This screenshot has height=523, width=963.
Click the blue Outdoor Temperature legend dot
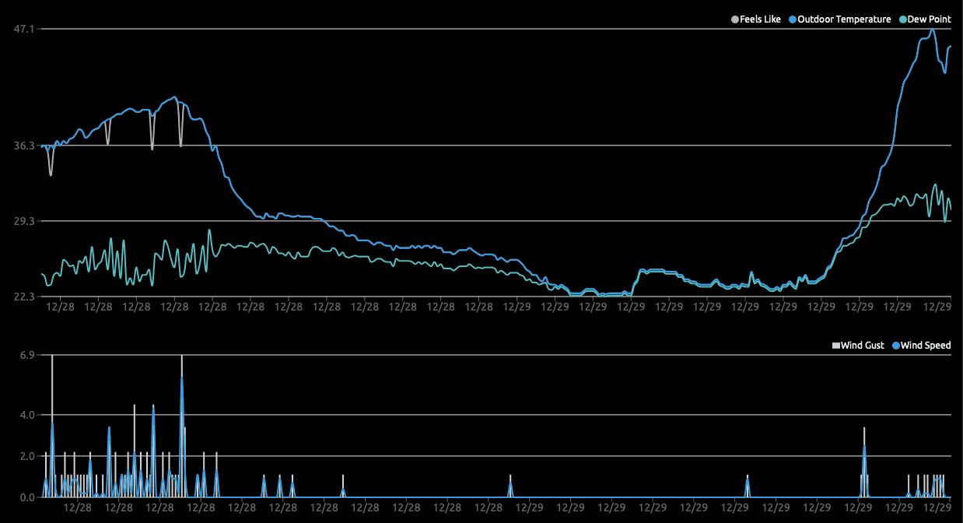[792, 19]
